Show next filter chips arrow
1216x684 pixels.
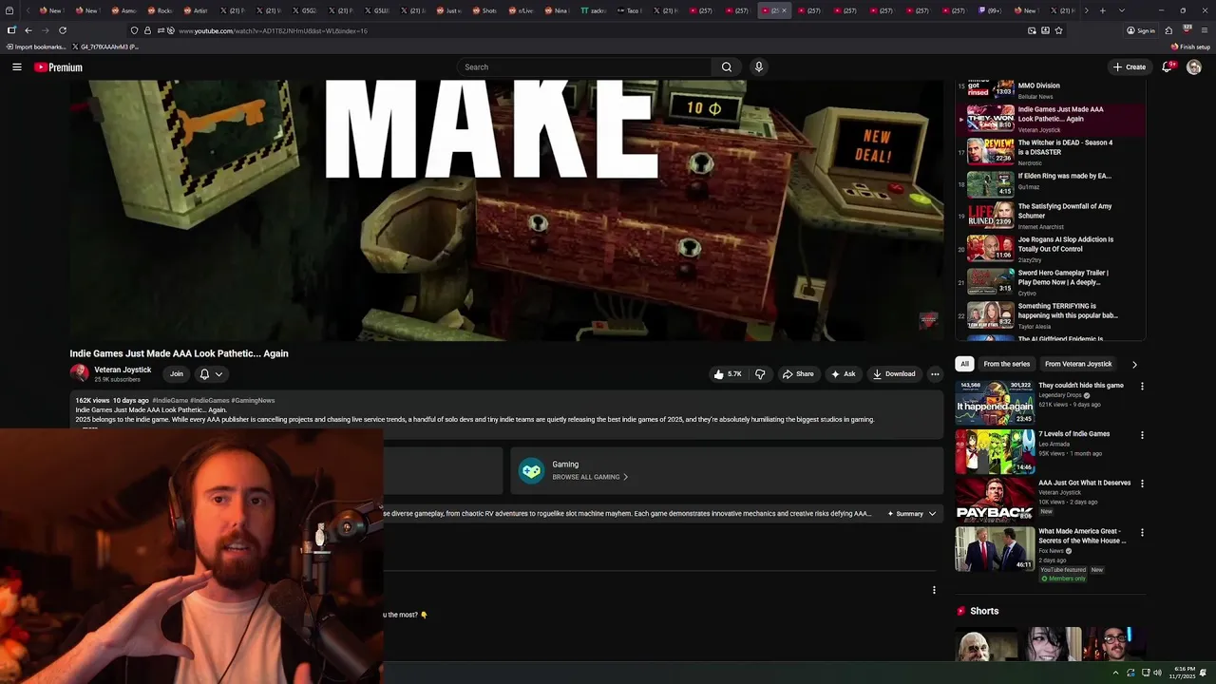(x=1134, y=364)
